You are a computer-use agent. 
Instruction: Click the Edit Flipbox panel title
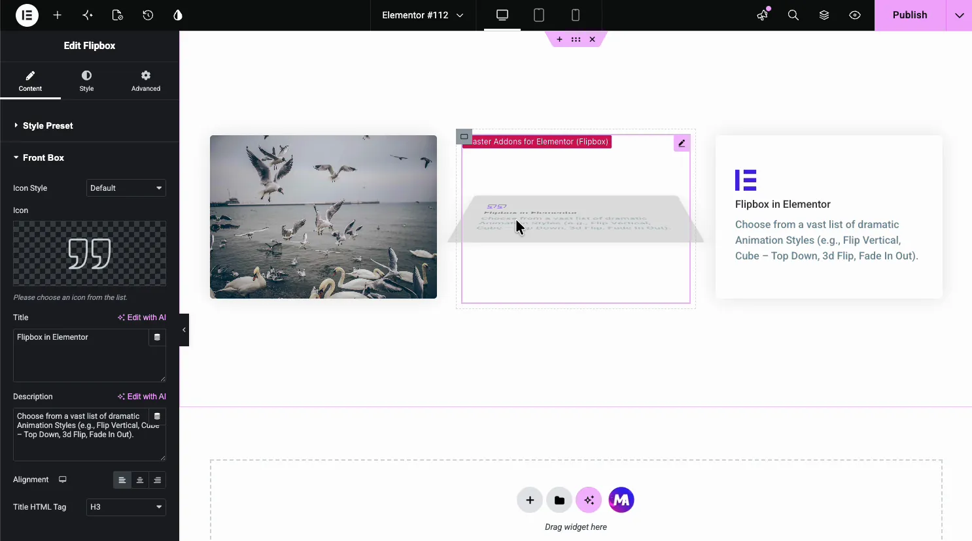coord(90,46)
